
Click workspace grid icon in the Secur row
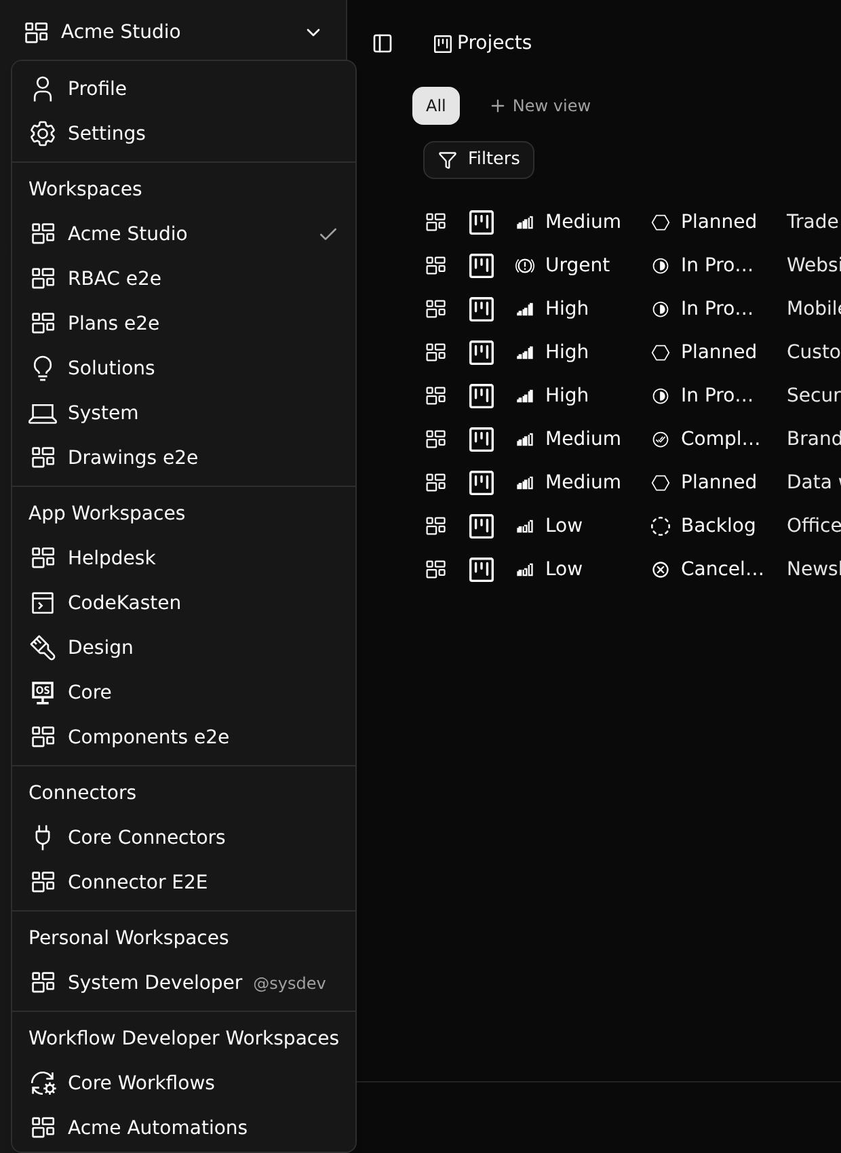[435, 395]
